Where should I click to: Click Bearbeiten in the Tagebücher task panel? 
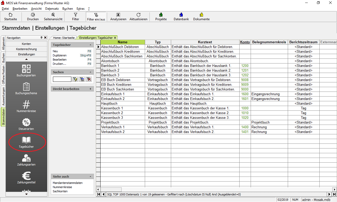coord(60,60)
